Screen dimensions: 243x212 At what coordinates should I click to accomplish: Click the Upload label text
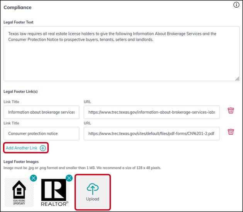click(93, 199)
